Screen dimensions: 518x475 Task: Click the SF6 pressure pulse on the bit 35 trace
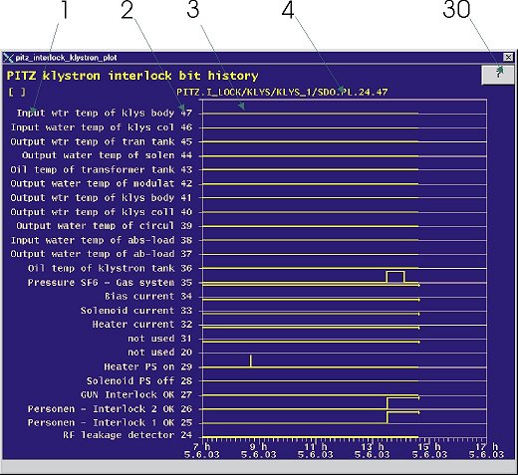(395, 277)
